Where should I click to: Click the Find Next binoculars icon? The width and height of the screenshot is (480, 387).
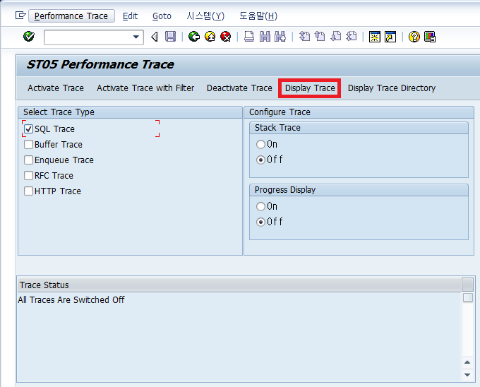tap(280, 37)
